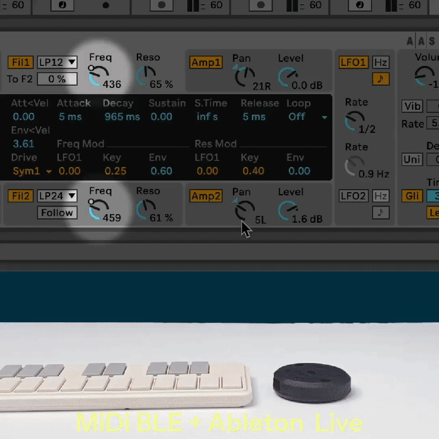Select Freq Mod LFO1 value 0.00
This screenshot has height=439, width=439.
[x=70, y=171]
